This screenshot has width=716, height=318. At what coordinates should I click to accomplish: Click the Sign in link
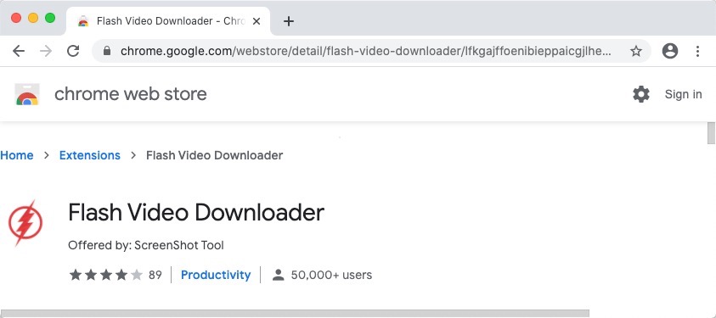[683, 94]
